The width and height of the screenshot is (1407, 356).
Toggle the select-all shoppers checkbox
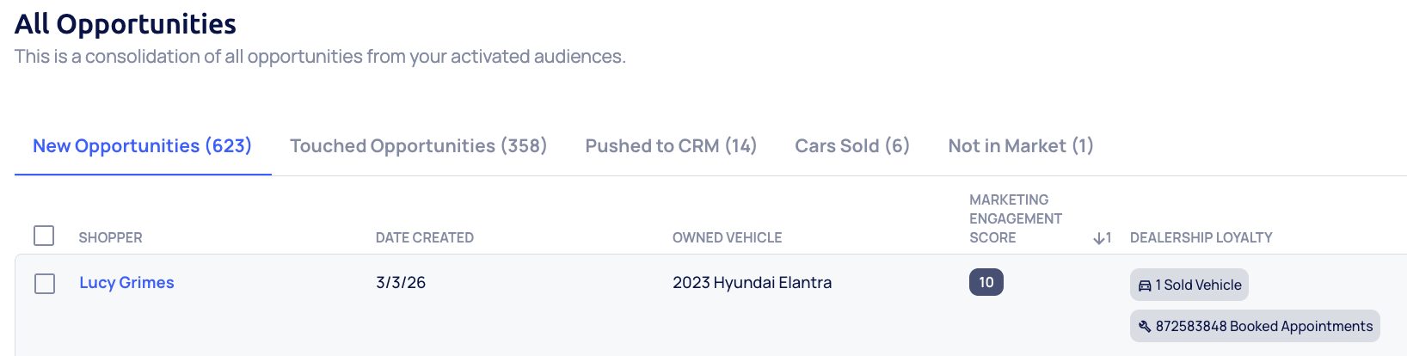(44, 236)
